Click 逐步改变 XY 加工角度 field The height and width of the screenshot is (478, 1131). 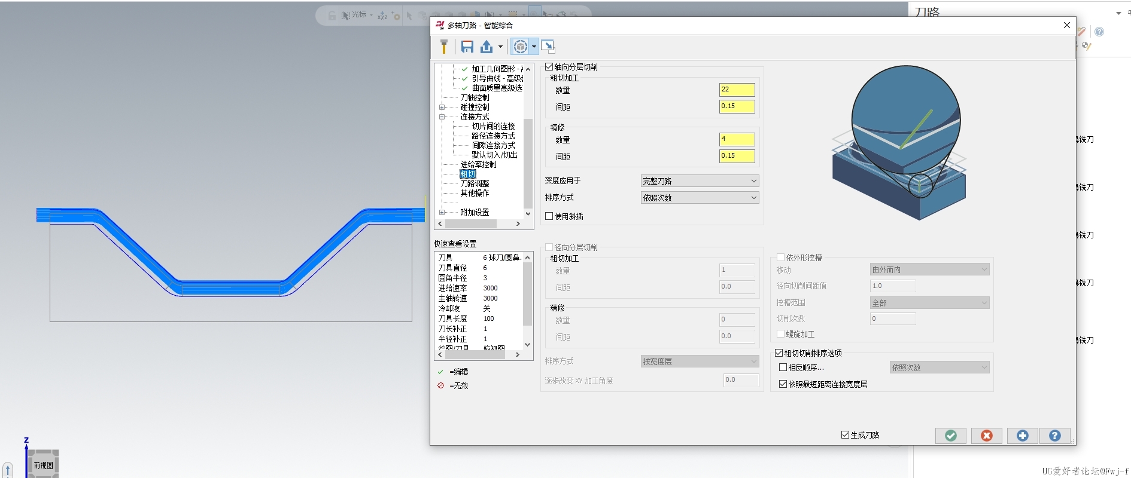[741, 380]
